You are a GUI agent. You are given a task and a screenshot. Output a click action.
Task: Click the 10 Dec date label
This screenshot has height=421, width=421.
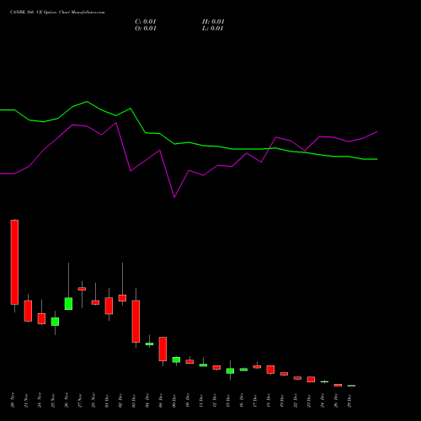click(x=188, y=400)
